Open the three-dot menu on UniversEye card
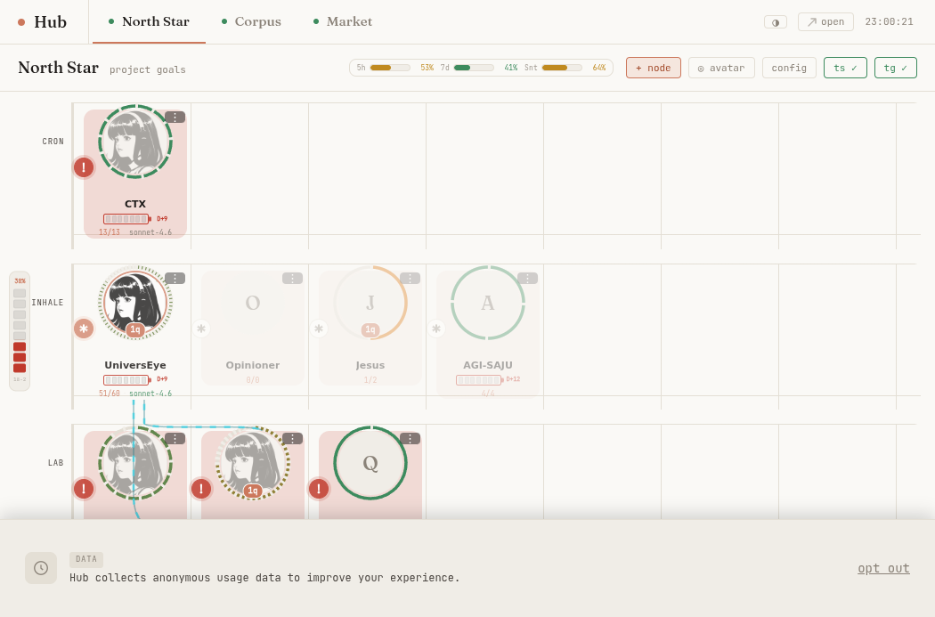Screen dimensions: 935x617 coord(175,279)
